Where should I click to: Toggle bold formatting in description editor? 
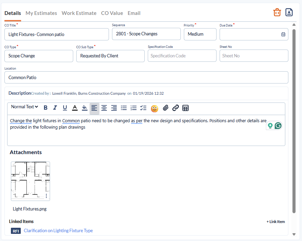tap(46, 108)
